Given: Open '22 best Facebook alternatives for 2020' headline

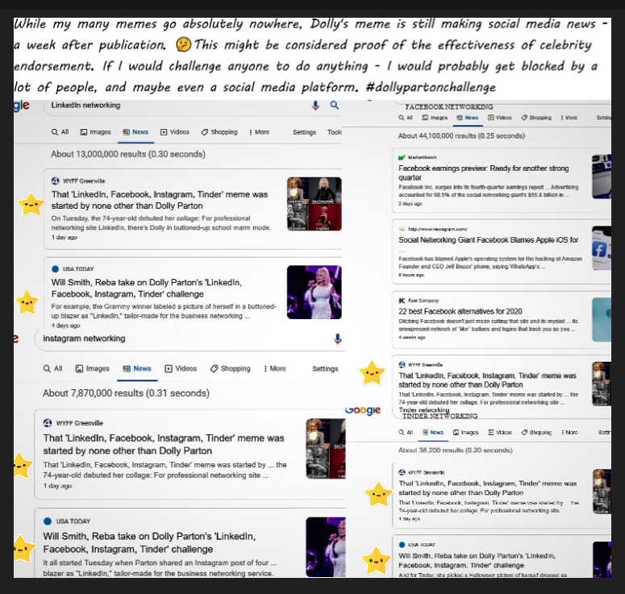Looking at the screenshot, I should tap(460, 311).
